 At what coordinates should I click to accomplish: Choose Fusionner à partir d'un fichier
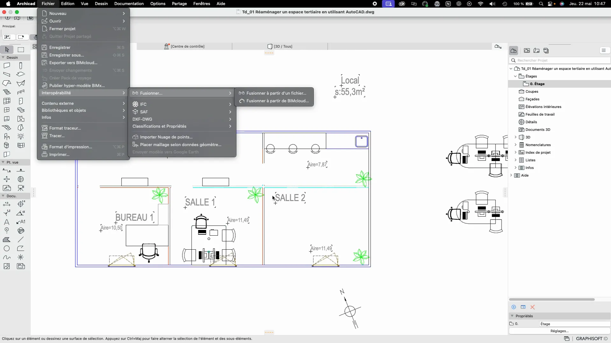276,93
